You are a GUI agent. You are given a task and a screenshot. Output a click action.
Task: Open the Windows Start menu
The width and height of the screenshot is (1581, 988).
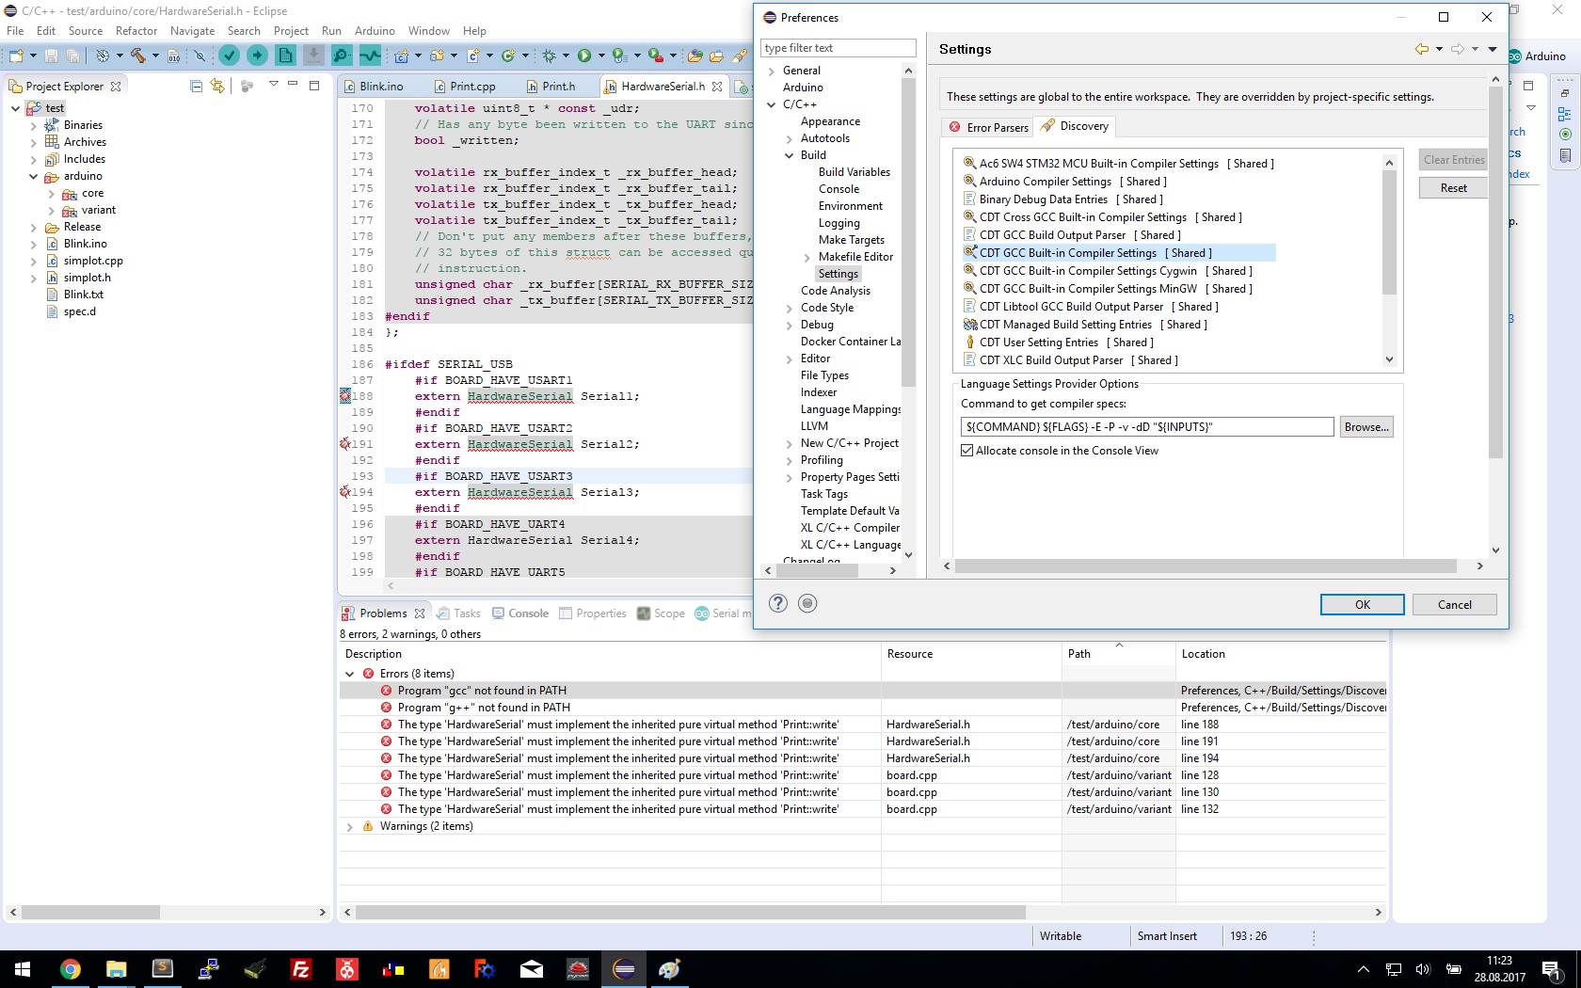click(x=23, y=969)
